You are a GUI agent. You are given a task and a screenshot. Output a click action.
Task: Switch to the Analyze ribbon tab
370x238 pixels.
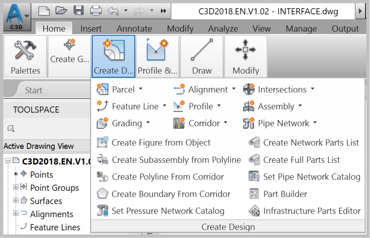click(223, 29)
